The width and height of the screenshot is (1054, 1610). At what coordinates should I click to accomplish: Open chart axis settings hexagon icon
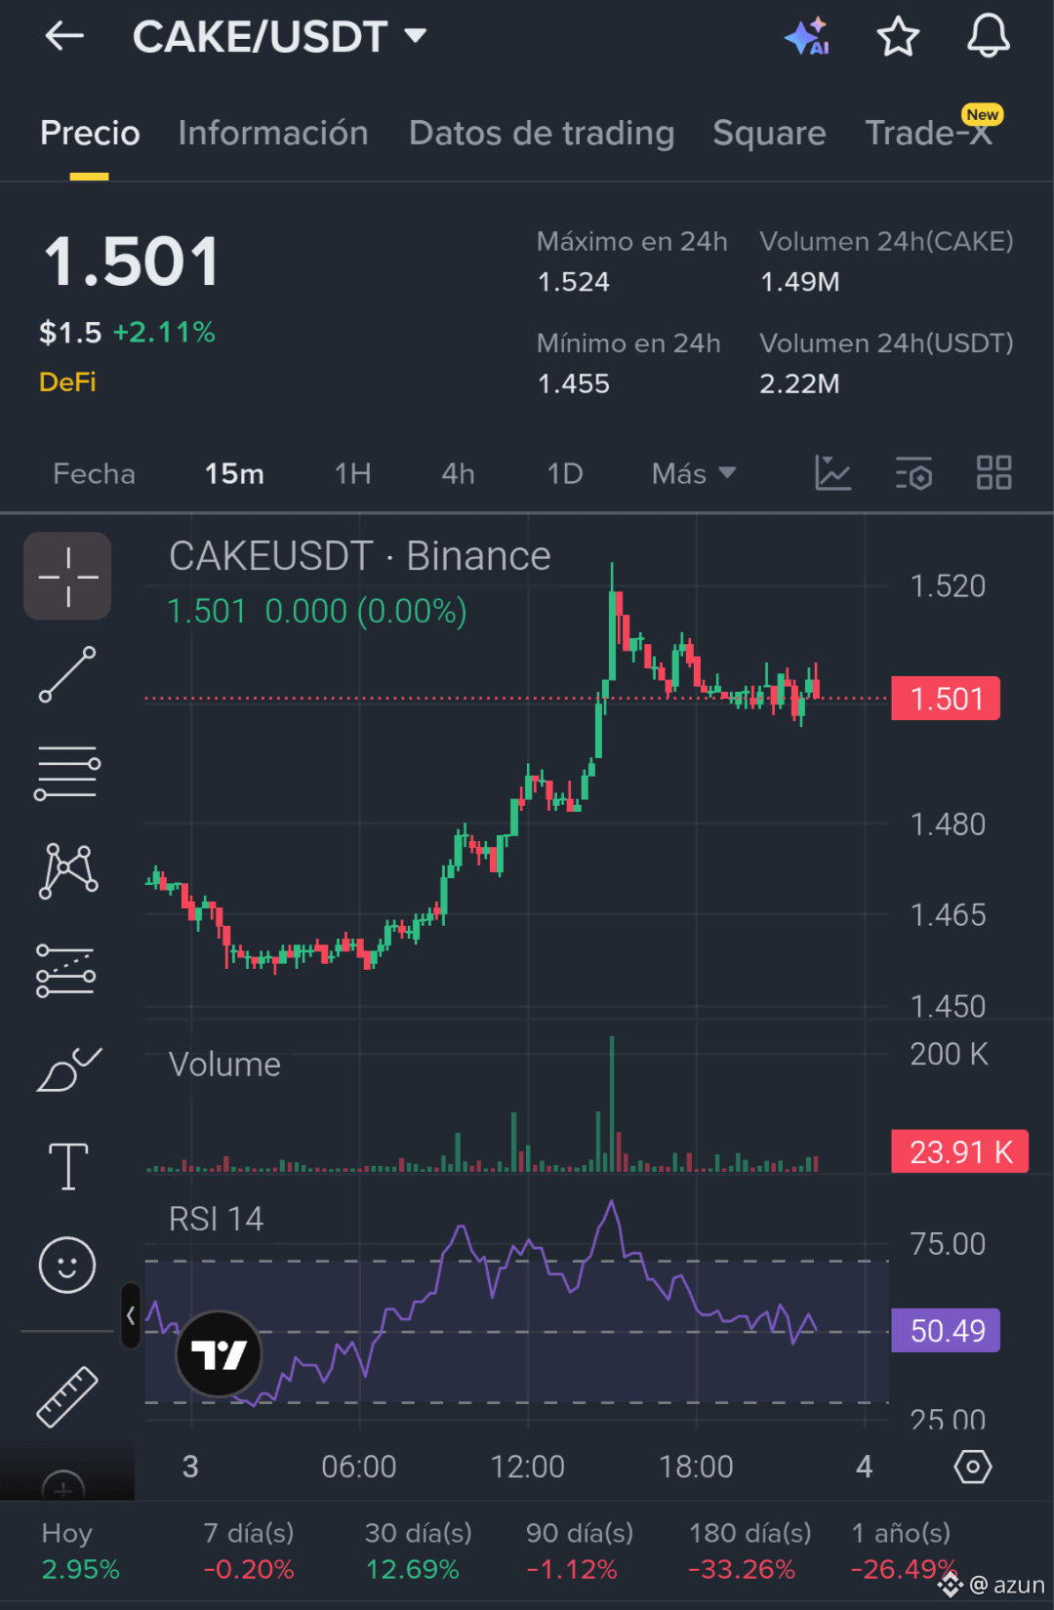(x=972, y=1467)
